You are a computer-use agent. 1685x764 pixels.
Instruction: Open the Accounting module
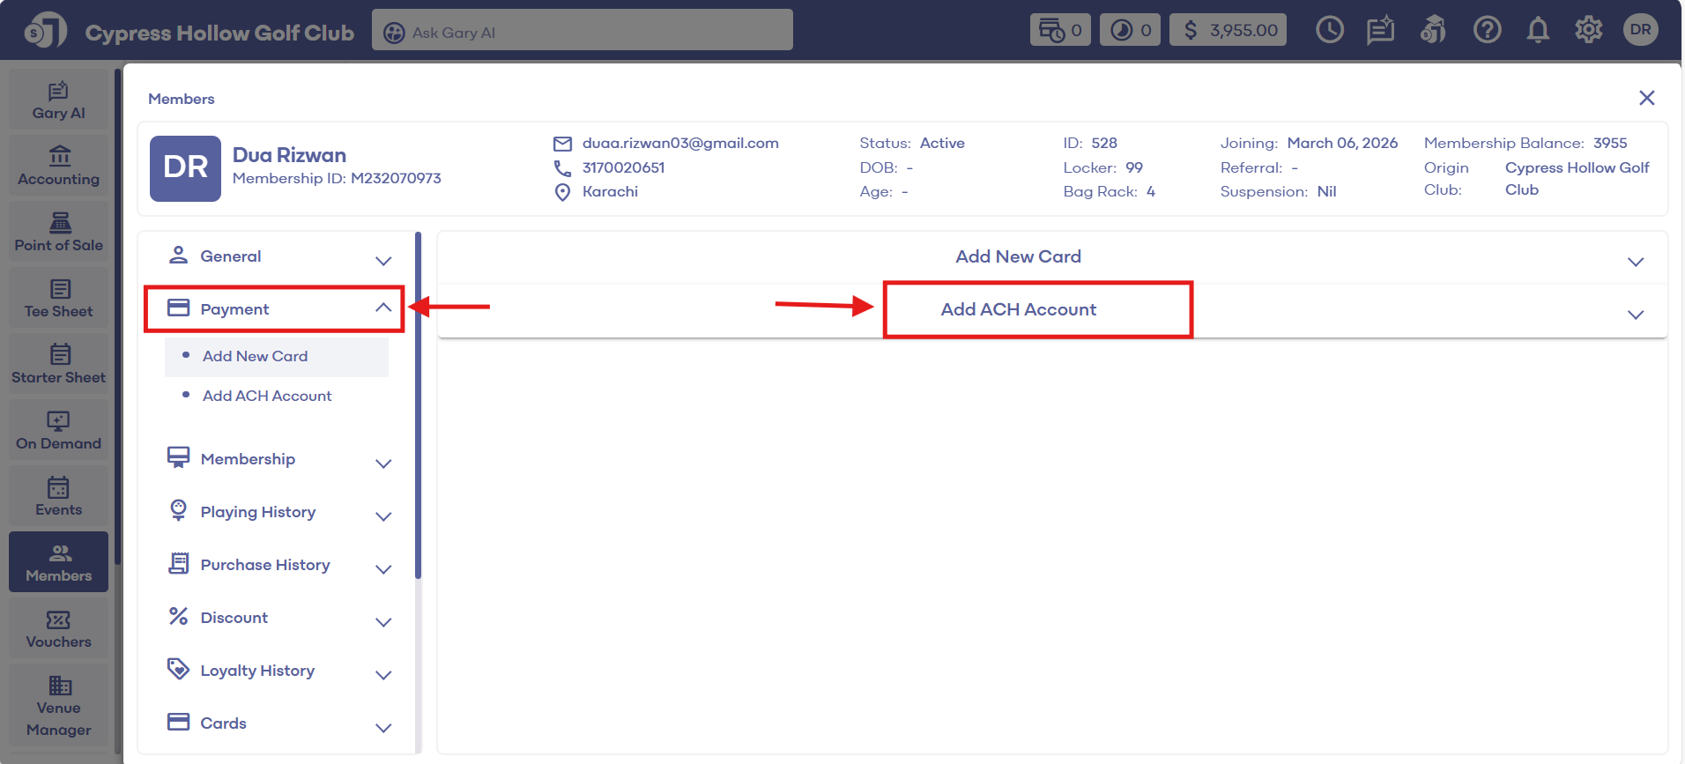coord(59,167)
